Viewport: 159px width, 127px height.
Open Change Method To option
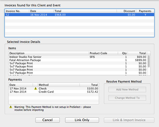click(x=127, y=98)
